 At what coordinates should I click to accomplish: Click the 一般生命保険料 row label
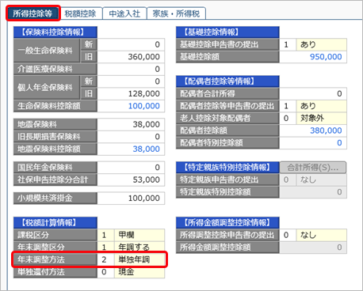(x=47, y=51)
